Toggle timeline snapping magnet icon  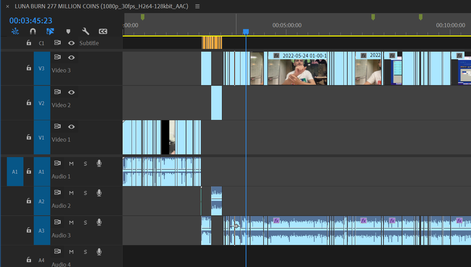click(33, 31)
